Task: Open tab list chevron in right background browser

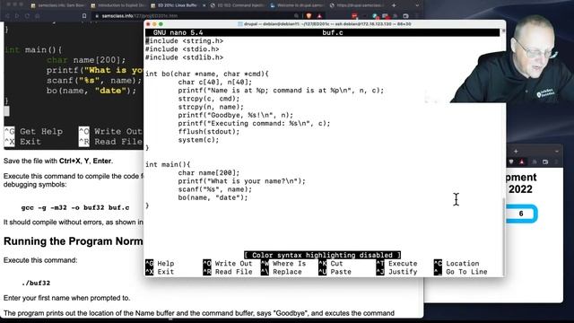Action: pos(557,152)
